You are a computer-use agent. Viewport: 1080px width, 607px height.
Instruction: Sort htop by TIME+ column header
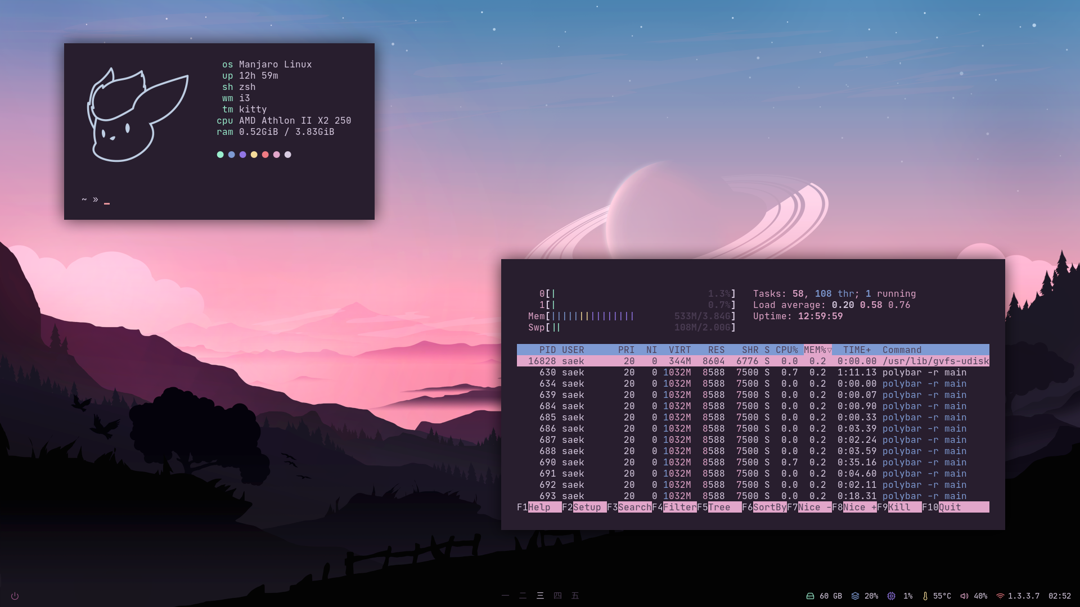pyautogui.click(x=857, y=350)
